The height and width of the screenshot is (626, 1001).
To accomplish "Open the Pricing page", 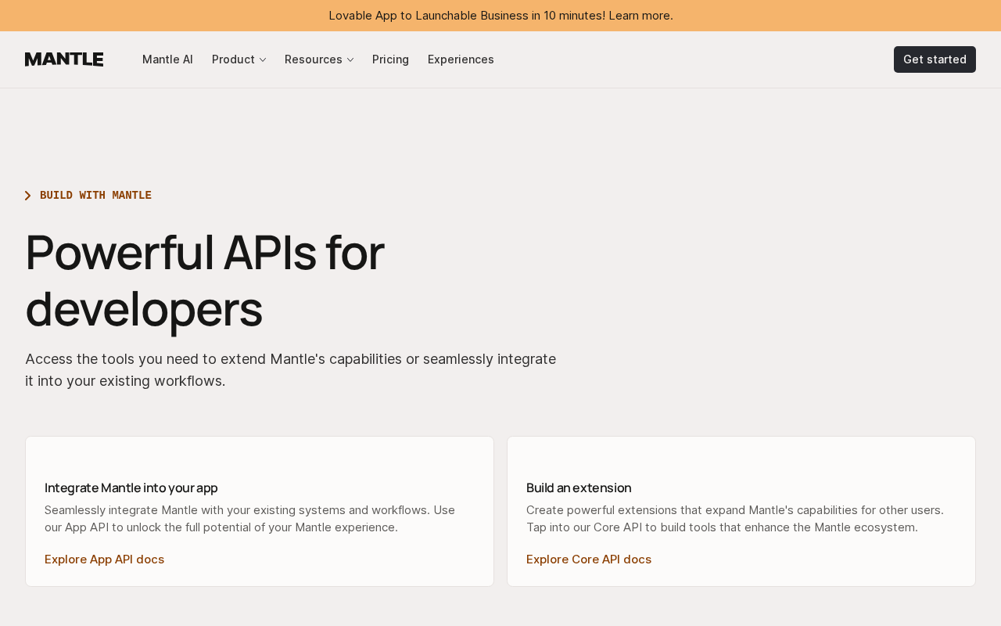I will pyautogui.click(x=390, y=59).
